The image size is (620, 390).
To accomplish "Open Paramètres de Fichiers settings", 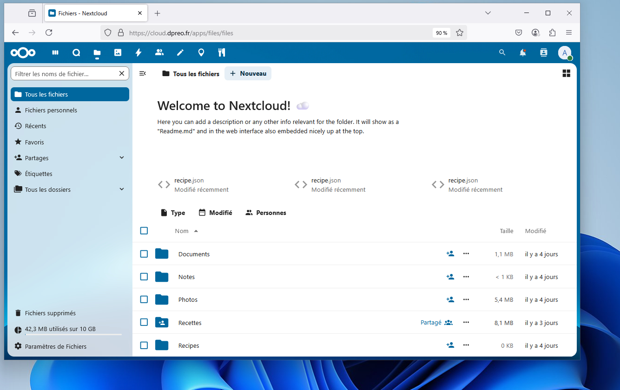I will coord(55,346).
